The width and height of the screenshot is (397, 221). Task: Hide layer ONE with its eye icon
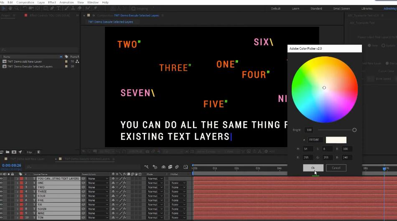2,183
